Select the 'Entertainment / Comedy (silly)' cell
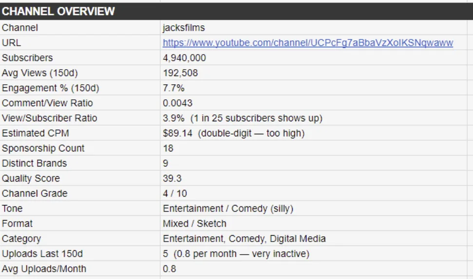 [314, 208]
